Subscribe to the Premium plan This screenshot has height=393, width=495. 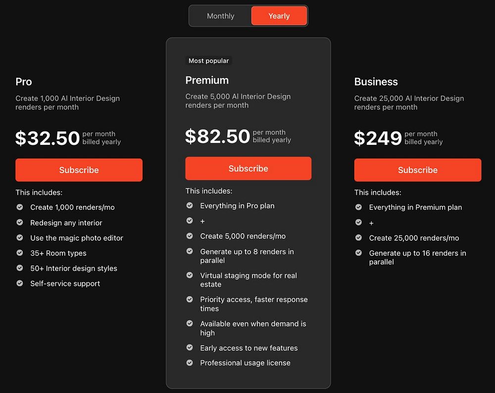248,168
